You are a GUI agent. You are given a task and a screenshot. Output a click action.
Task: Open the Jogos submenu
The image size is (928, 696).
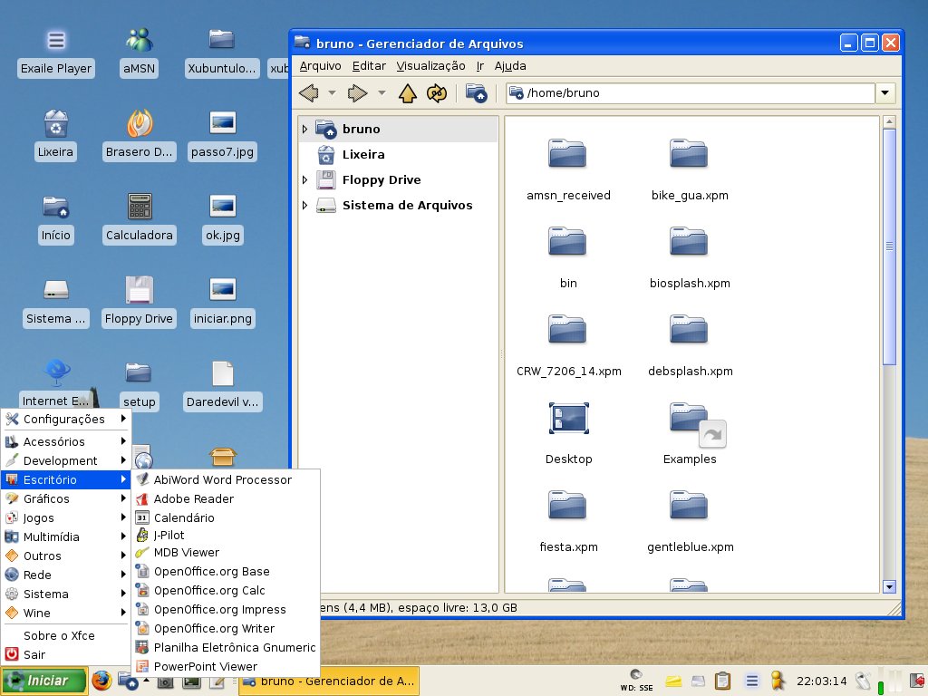[65, 517]
